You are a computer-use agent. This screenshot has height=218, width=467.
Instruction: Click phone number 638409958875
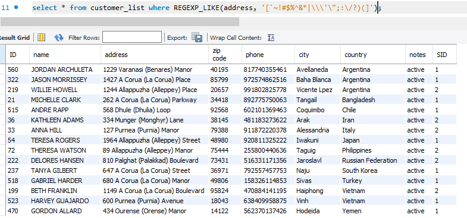265,201
